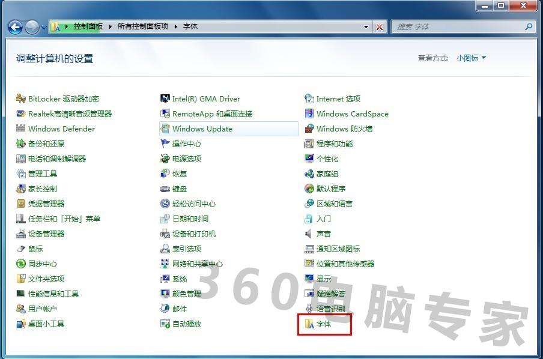Open the 通知区域图标 link

click(x=338, y=249)
